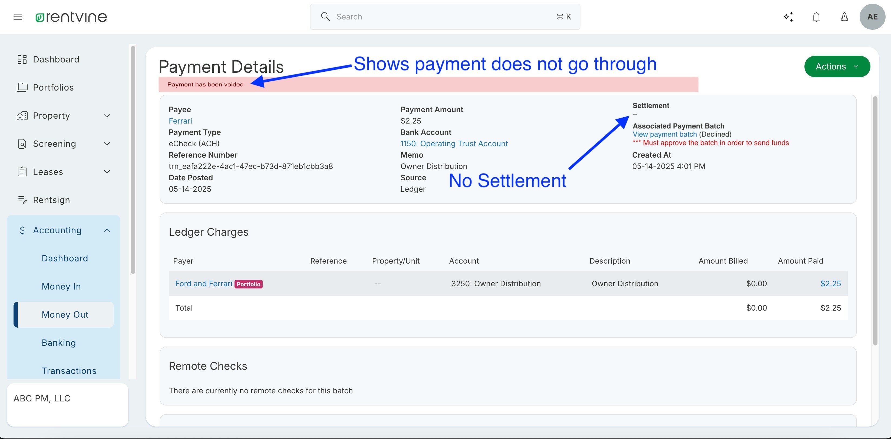The height and width of the screenshot is (439, 891).
Task: Expand the Leases menu chevron
Action: (107, 171)
